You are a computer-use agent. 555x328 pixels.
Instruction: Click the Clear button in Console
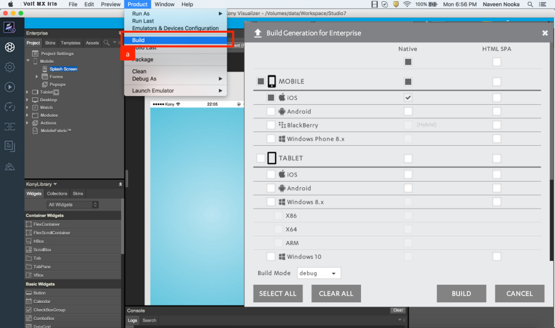click(x=398, y=310)
